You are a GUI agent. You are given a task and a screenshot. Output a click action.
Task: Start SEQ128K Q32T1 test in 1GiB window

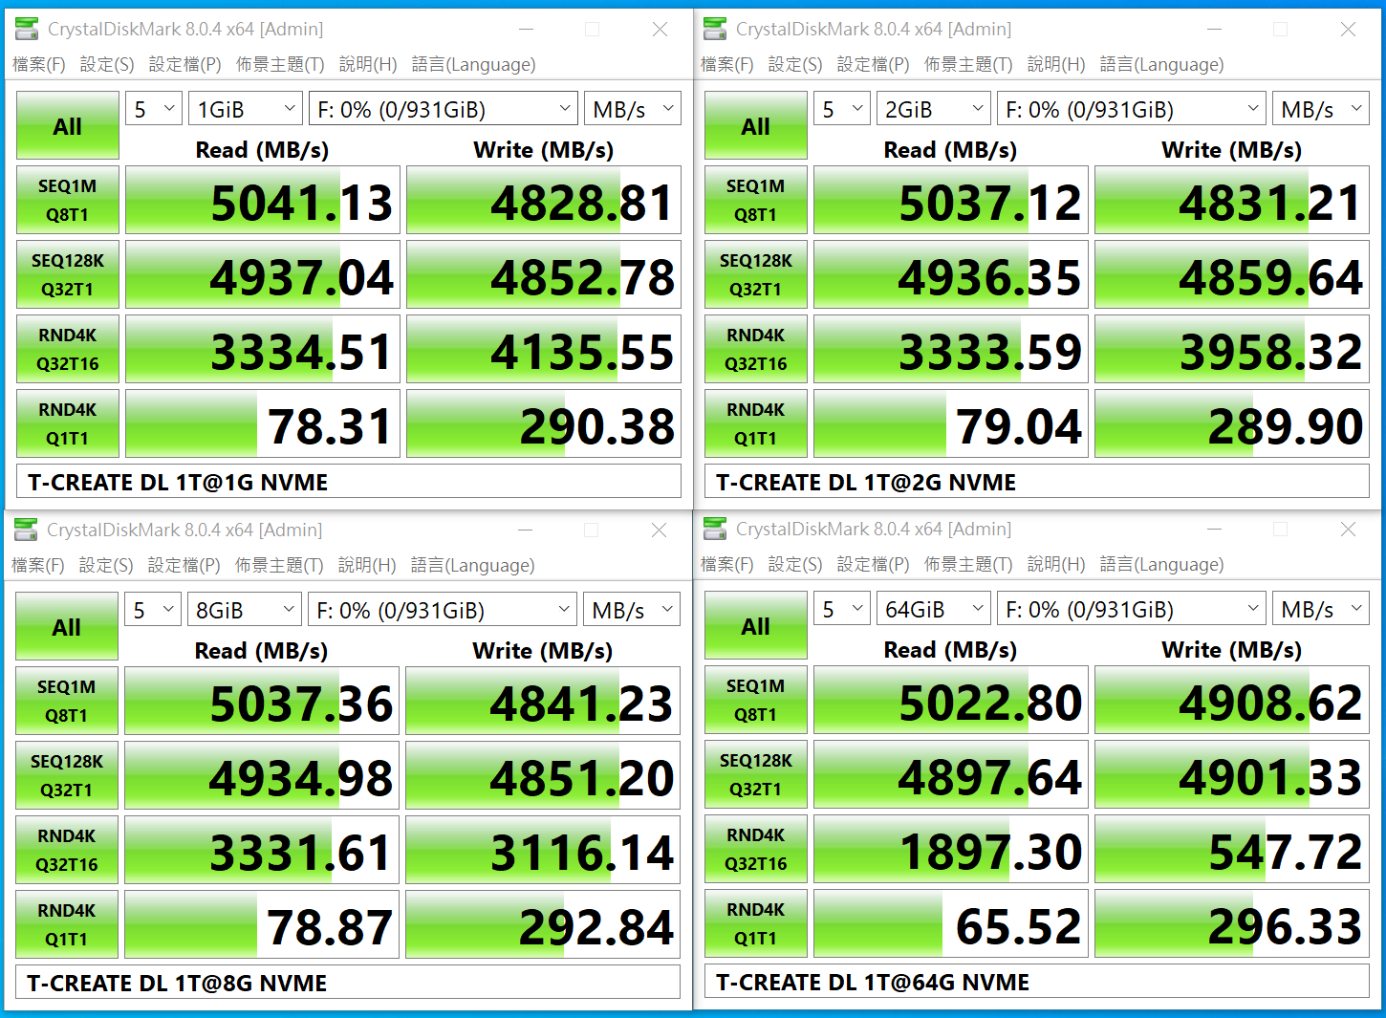point(68,274)
